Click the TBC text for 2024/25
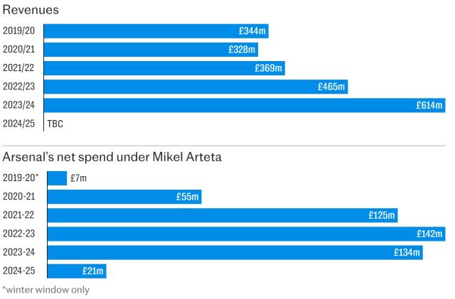Screen dimensions: 455x299 [x=55, y=124]
